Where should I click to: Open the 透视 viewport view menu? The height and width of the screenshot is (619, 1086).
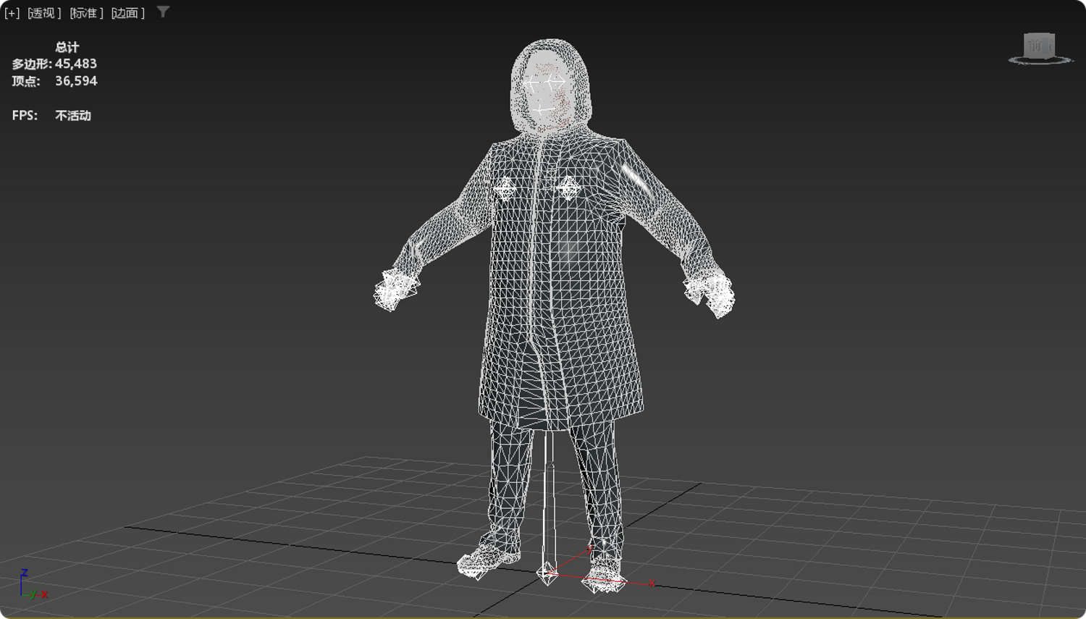pyautogui.click(x=44, y=13)
